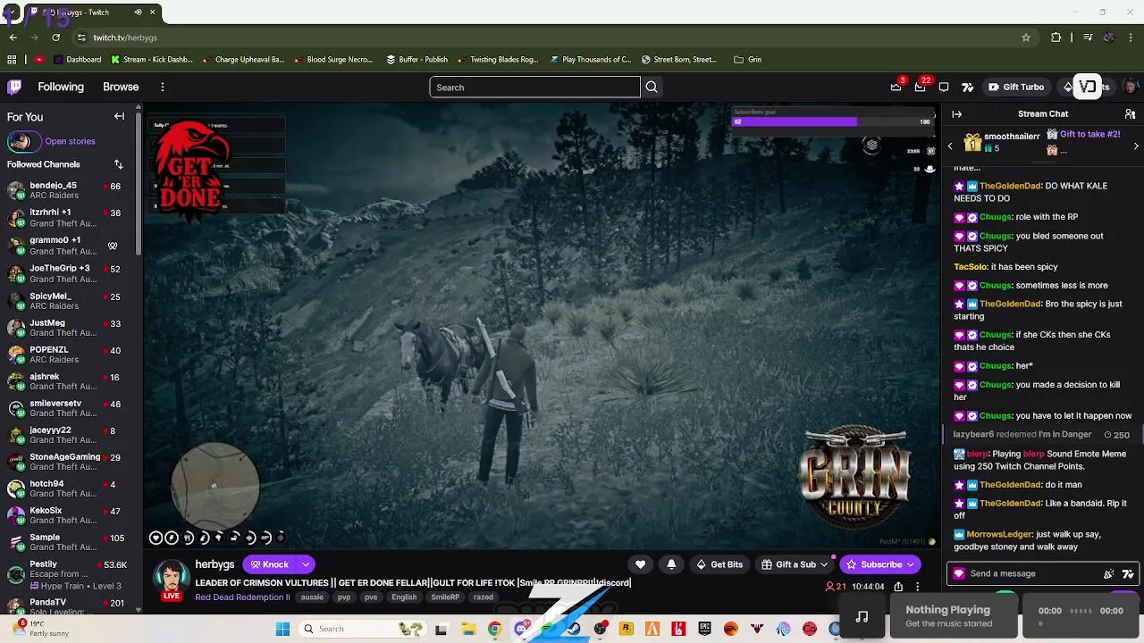Show previous gift leaderboard entry
This screenshot has height=643, width=1144.
(x=950, y=146)
